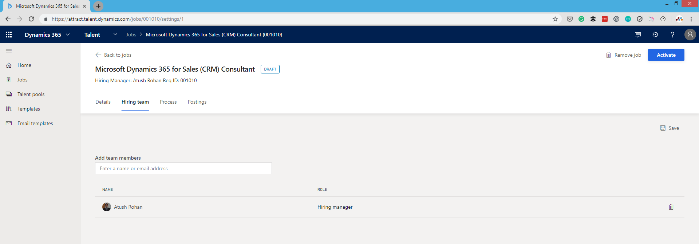Click the browser address bar URL
This screenshot has width=699, height=244.
pos(118,19)
